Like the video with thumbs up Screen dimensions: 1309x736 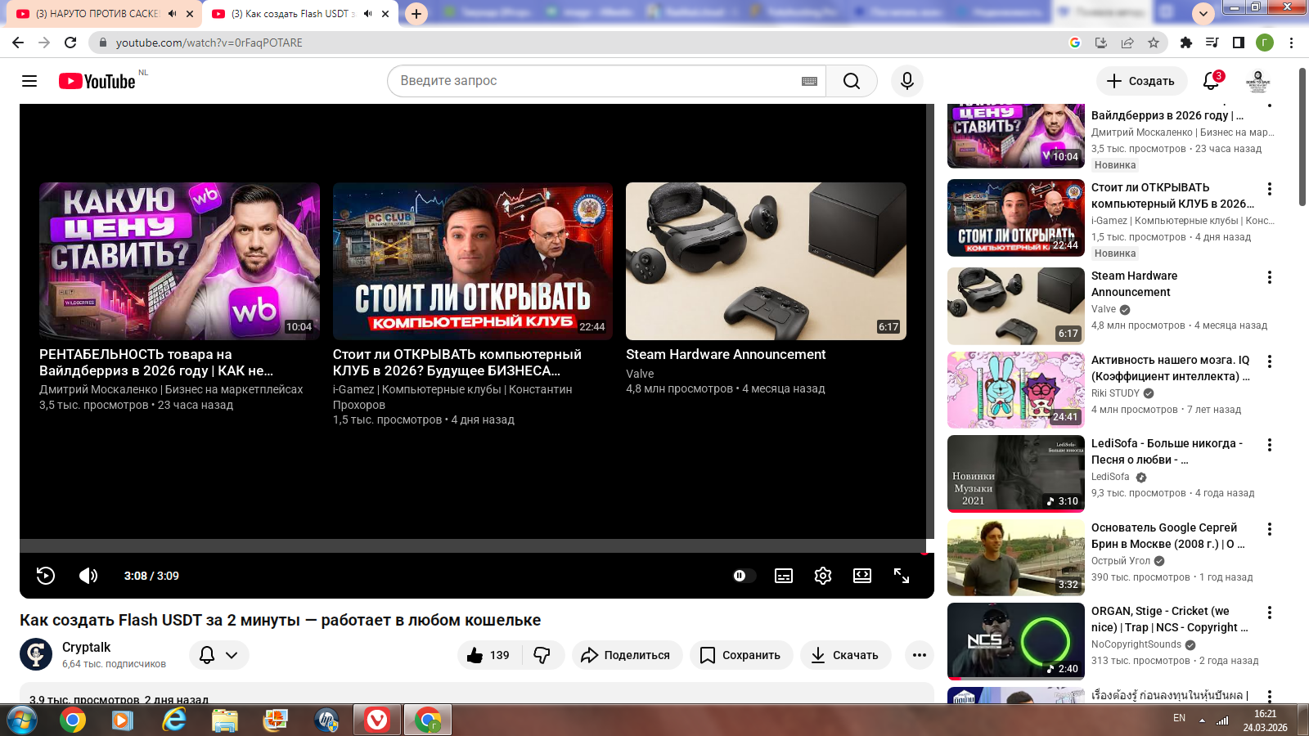click(488, 655)
